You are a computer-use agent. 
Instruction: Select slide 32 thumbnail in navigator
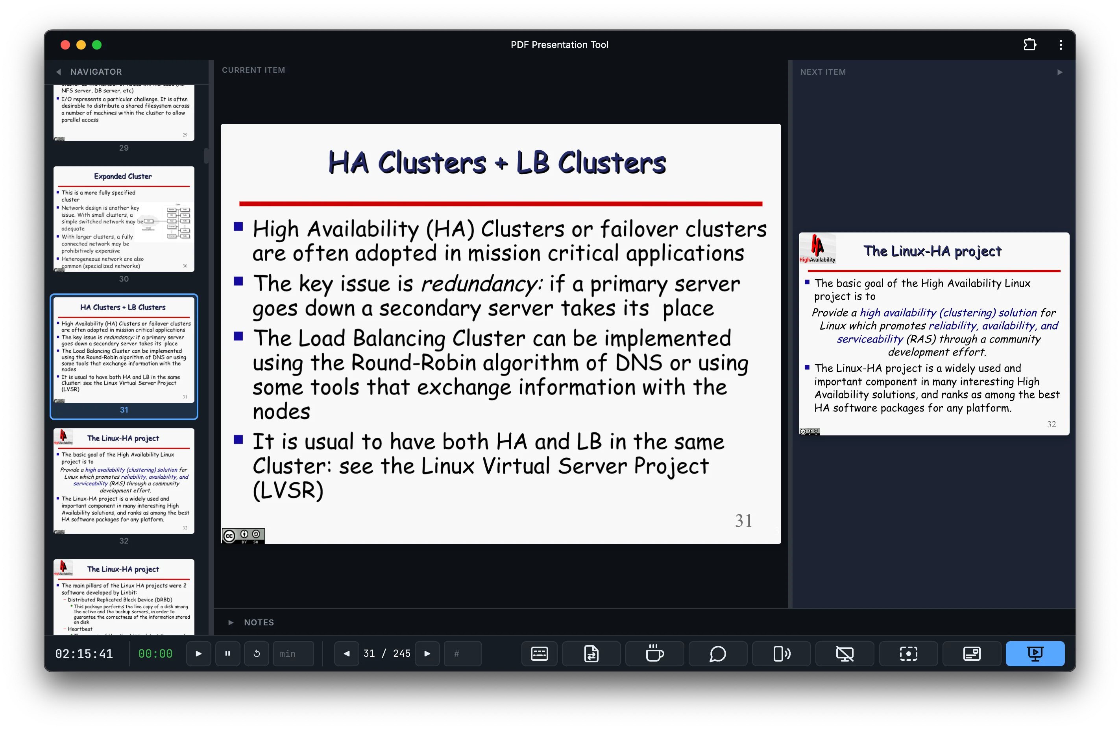(x=124, y=481)
